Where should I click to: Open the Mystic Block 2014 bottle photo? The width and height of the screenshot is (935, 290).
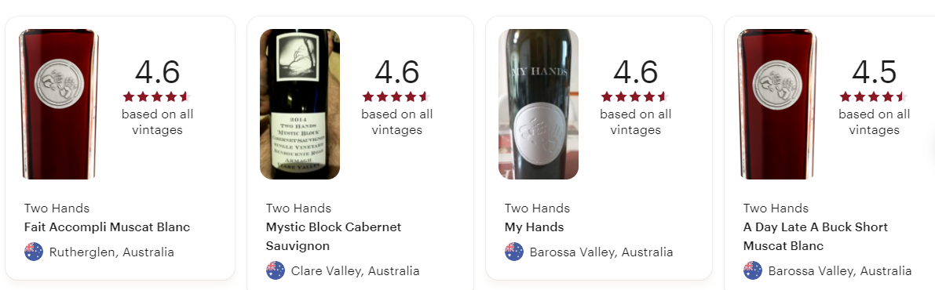click(300, 104)
